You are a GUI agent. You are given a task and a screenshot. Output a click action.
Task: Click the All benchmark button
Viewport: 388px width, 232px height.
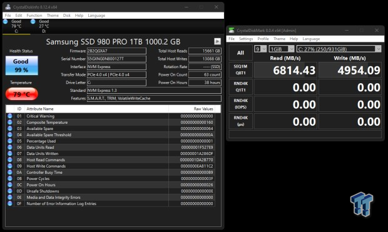[x=240, y=53]
